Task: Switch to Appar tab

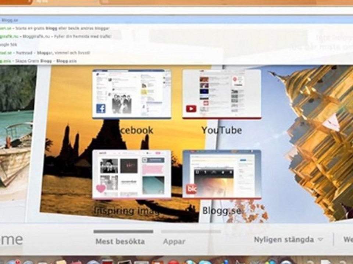Action: 174,242
